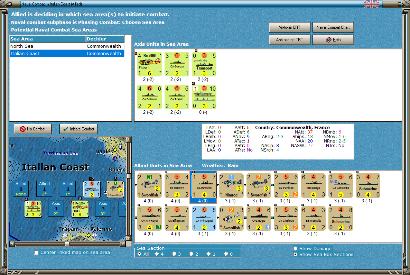Open the Air-to-air CRT chart
This screenshot has width=410, height=275.
coord(289,27)
